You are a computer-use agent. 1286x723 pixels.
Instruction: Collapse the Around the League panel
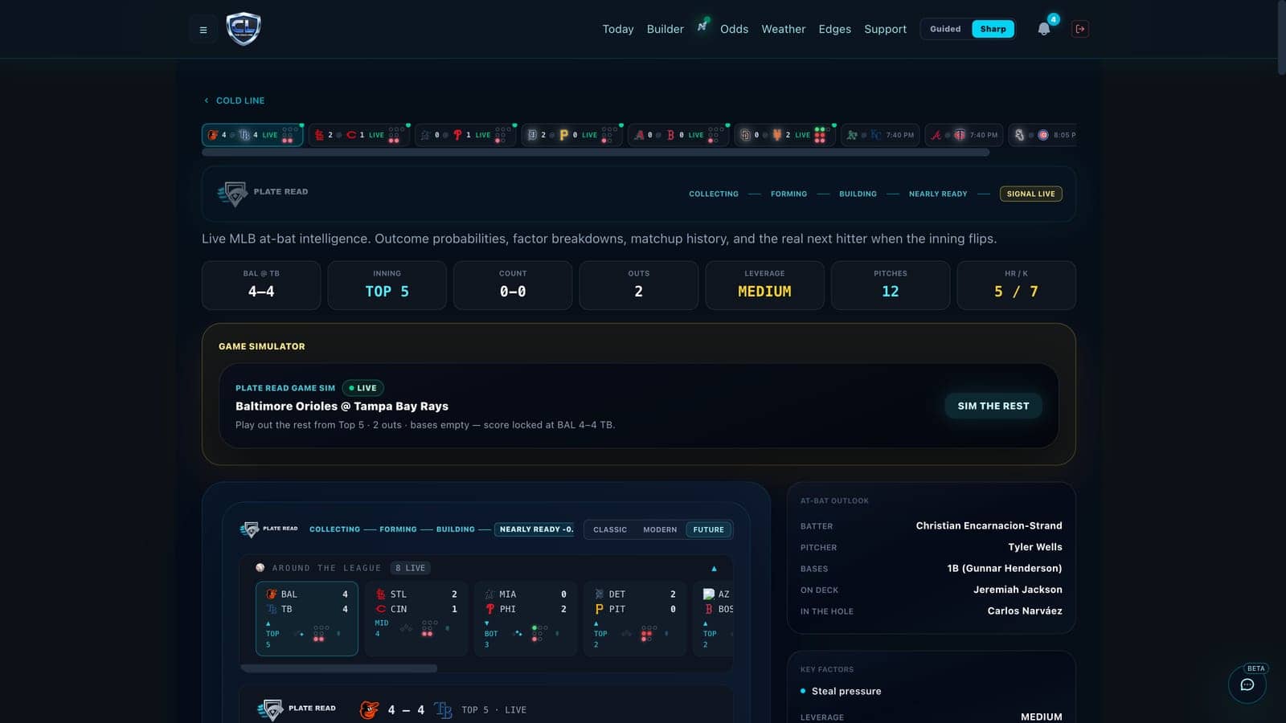(714, 569)
